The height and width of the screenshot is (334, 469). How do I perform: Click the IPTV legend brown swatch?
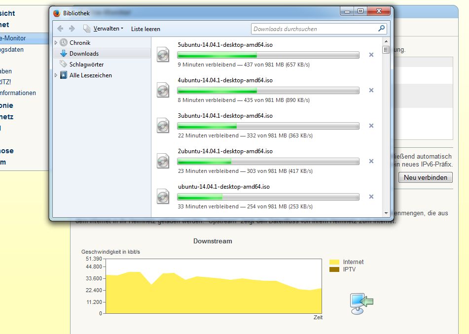point(334,269)
